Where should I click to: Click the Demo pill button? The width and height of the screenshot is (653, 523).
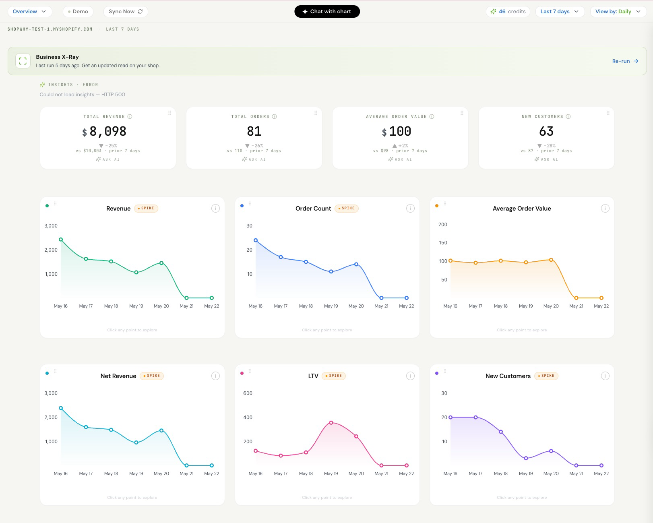pyautogui.click(x=78, y=11)
